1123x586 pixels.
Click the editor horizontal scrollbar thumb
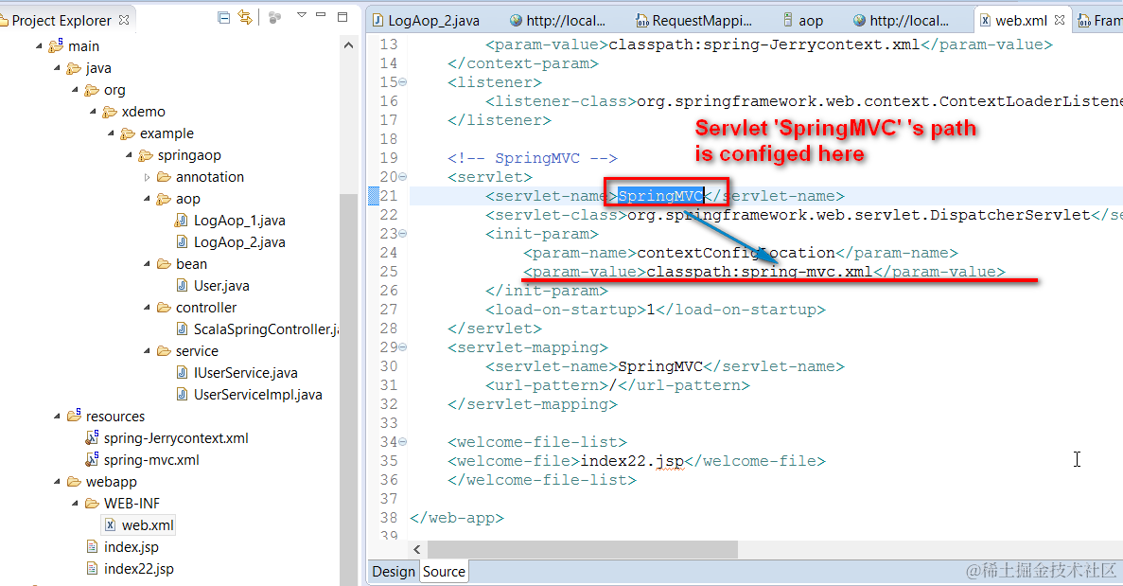(583, 549)
